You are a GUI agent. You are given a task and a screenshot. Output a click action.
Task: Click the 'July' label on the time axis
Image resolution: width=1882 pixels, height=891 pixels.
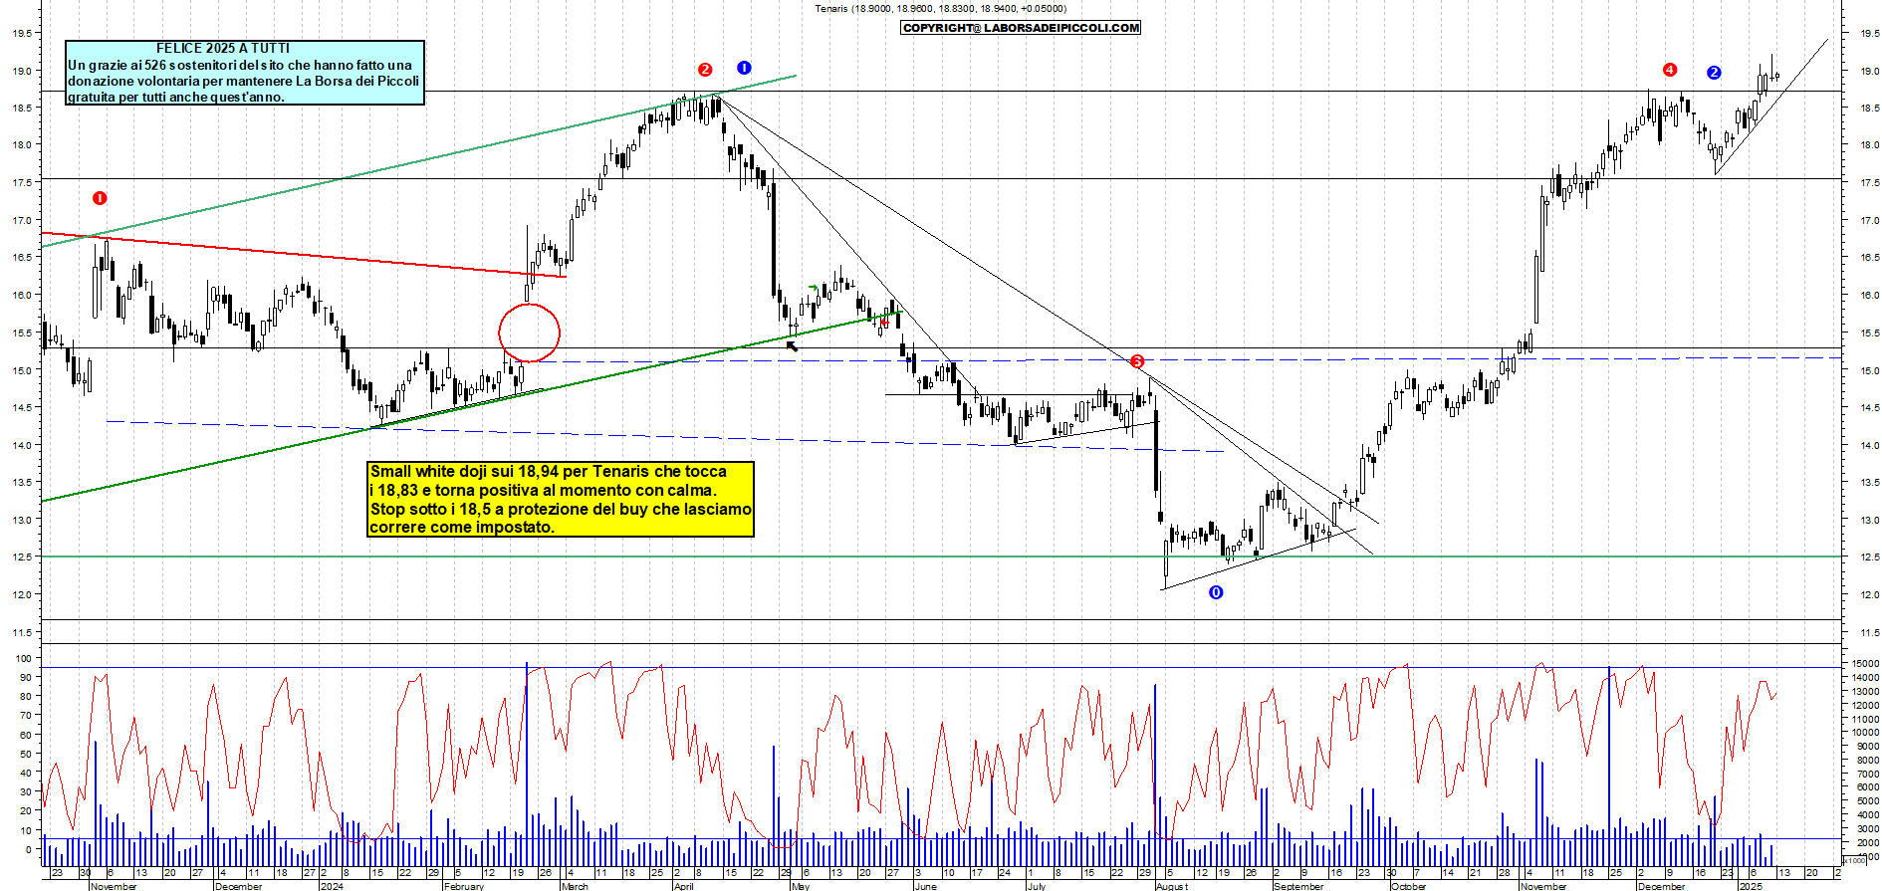(x=1037, y=886)
